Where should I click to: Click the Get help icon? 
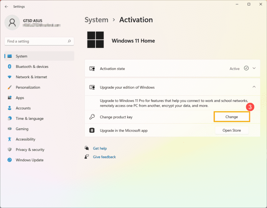tap(87, 148)
